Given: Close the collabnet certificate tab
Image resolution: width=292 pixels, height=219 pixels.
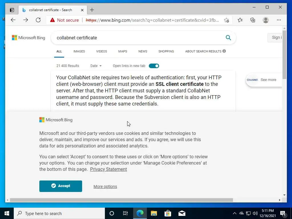Looking at the screenshot, I should click(x=82, y=10).
